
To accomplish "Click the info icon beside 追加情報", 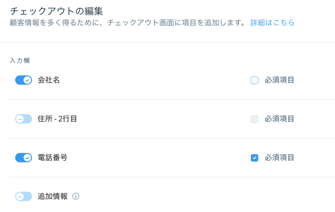I will (x=75, y=196).
